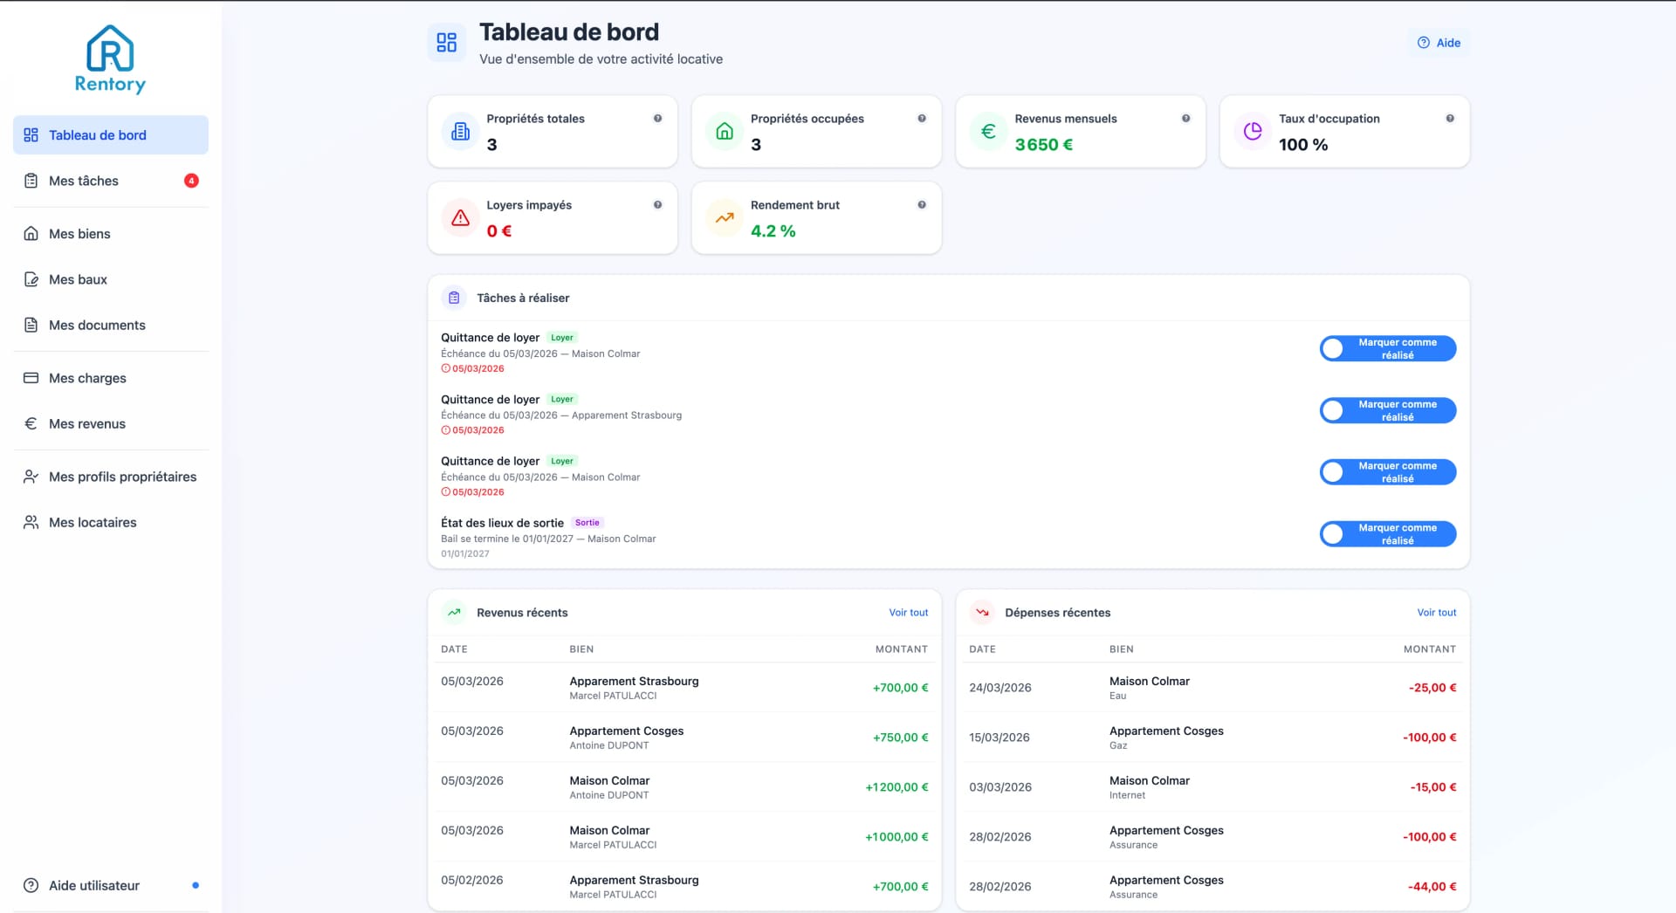Navigate to Mes locataires section
Image resolution: width=1676 pixels, height=913 pixels.
pos(93,522)
